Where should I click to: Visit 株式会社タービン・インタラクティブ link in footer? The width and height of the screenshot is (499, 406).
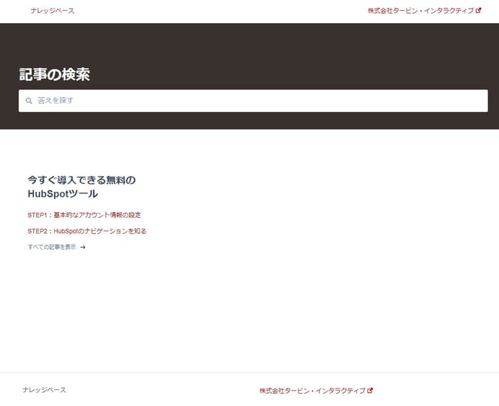coord(312,391)
